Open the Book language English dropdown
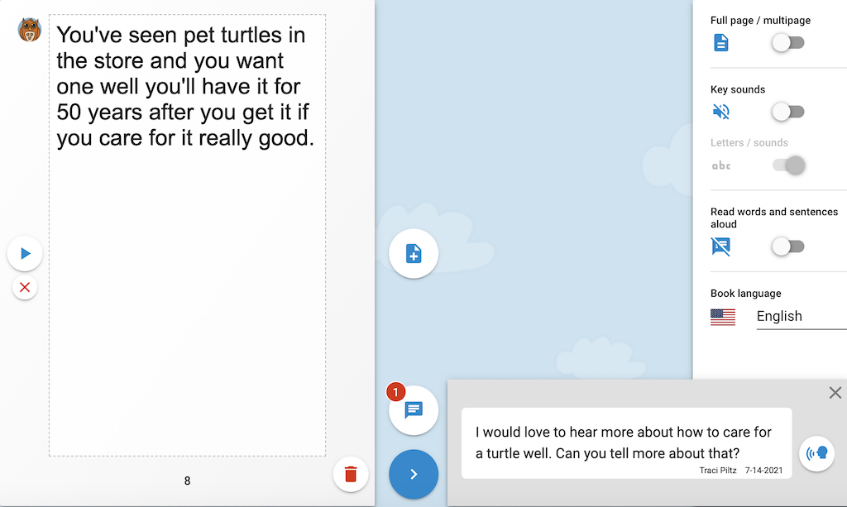The width and height of the screenshot is (847, 507). tap(802, 317)
